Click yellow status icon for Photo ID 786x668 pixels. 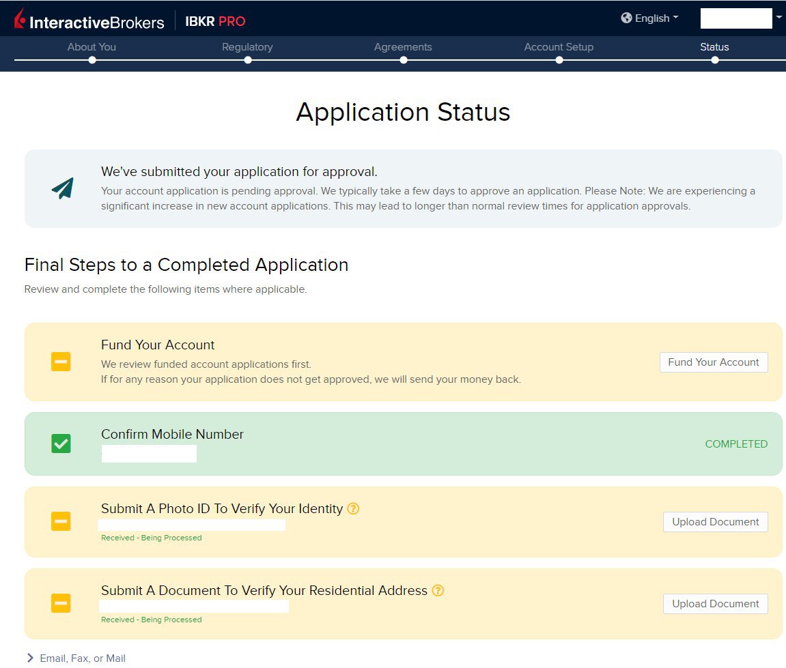coord(61,522)
